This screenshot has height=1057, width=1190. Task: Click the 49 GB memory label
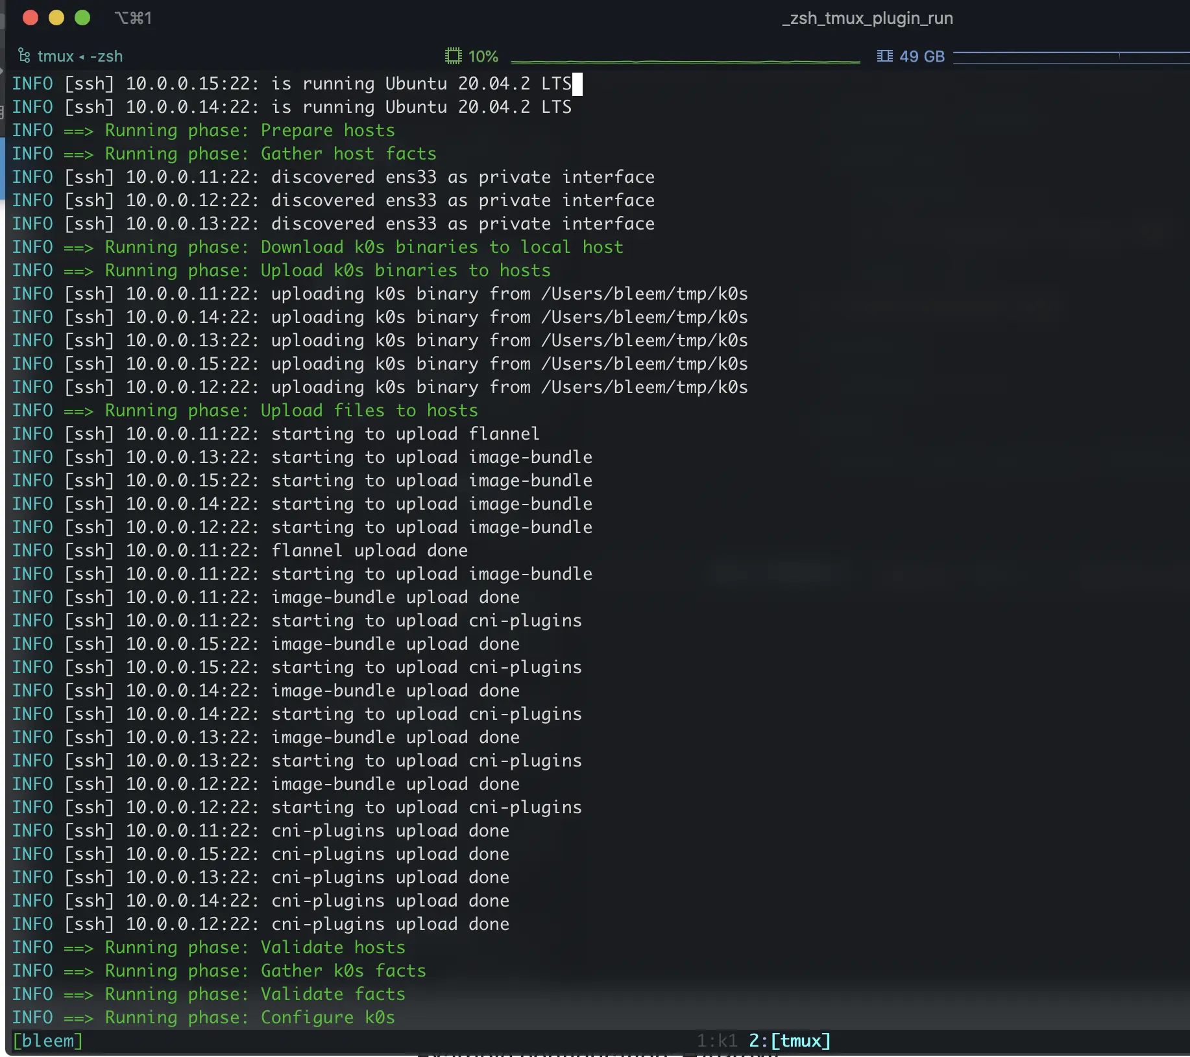click(922, 56)
